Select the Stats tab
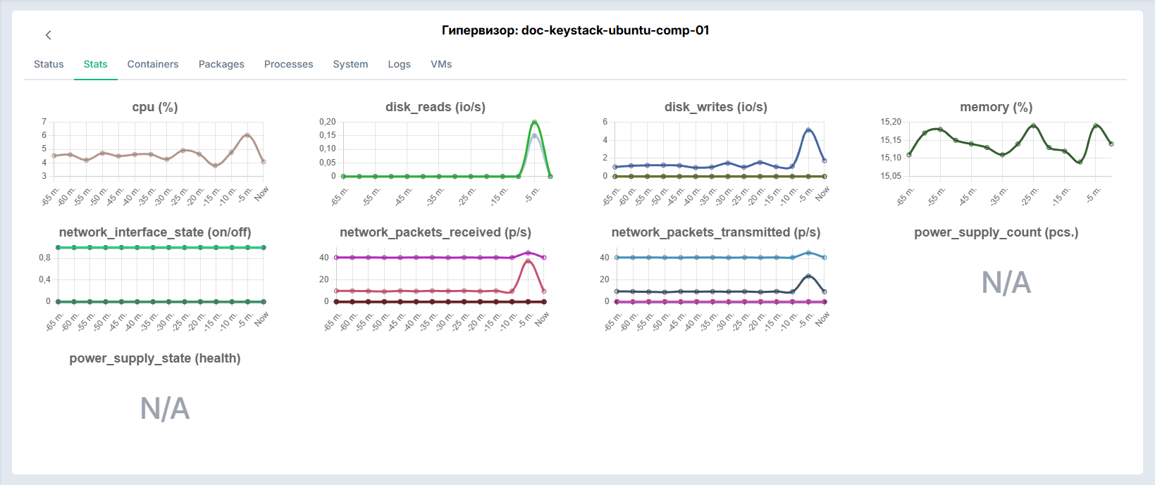1155x485 pixels. 96,64
